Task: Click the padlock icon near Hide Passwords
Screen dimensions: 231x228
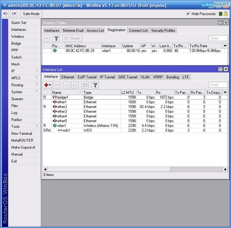Action: (x=225, y=14)
